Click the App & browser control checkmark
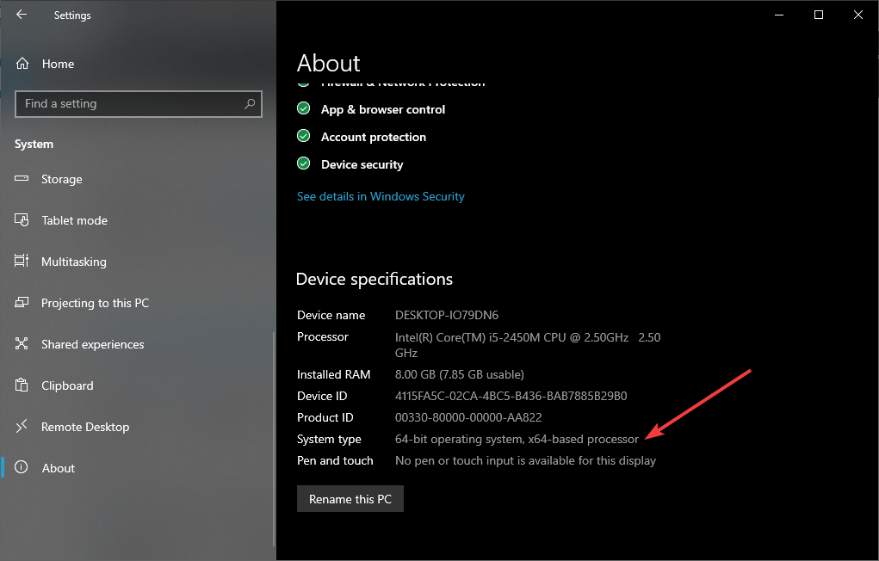The height and width of the screenshot is (561, 879). click(x=303, y=108)
